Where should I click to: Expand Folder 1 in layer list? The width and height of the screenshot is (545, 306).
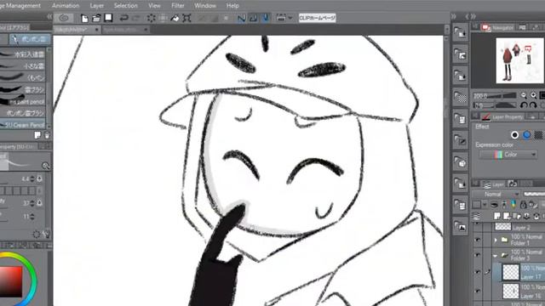496,240
